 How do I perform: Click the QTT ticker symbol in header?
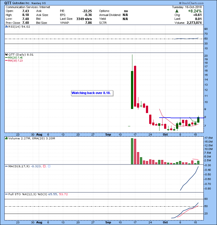[8, 3]
